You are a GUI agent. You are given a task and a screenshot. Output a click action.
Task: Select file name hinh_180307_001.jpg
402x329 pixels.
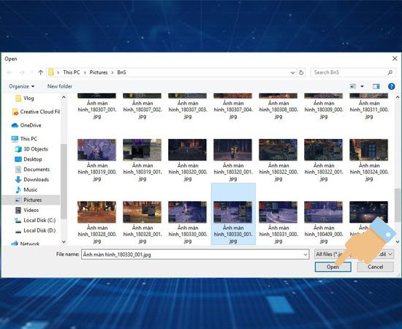click(x=97, y=110)
